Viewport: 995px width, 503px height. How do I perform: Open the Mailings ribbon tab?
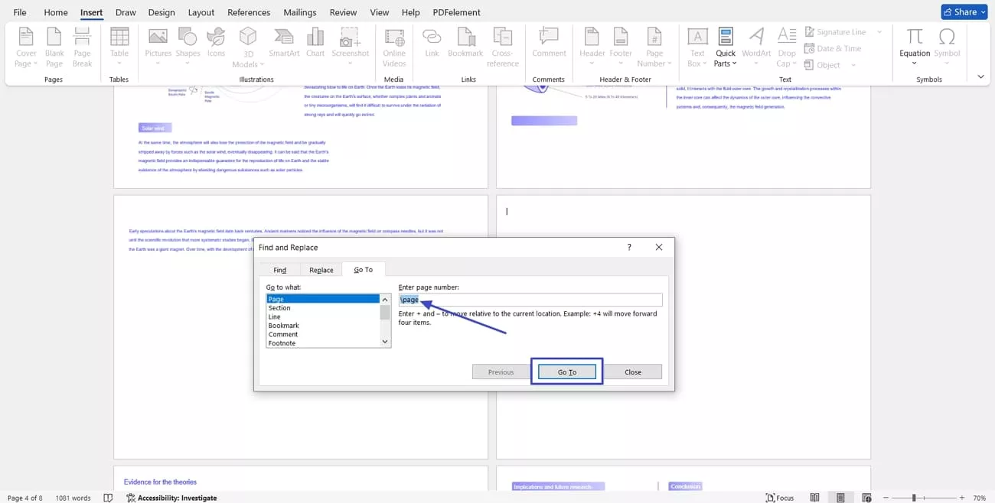point(299,11)
